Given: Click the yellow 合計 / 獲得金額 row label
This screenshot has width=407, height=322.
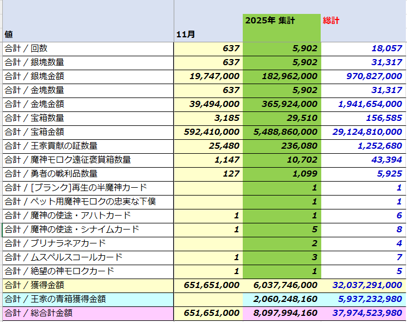Looking at the screenshot, I should coord(35,285).
